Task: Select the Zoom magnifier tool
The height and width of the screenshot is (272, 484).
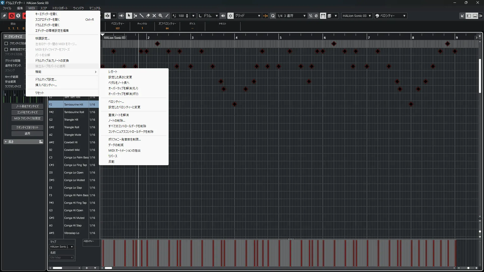Action: click(x=161, y=16)
